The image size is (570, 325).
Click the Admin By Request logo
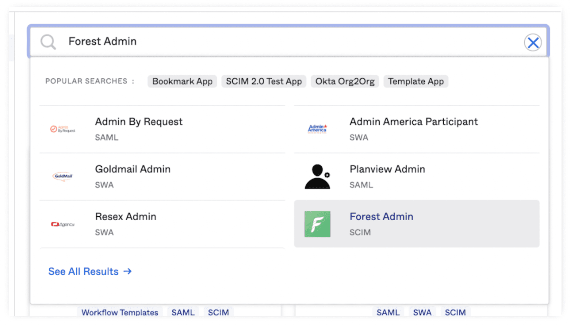click(63, 129)
